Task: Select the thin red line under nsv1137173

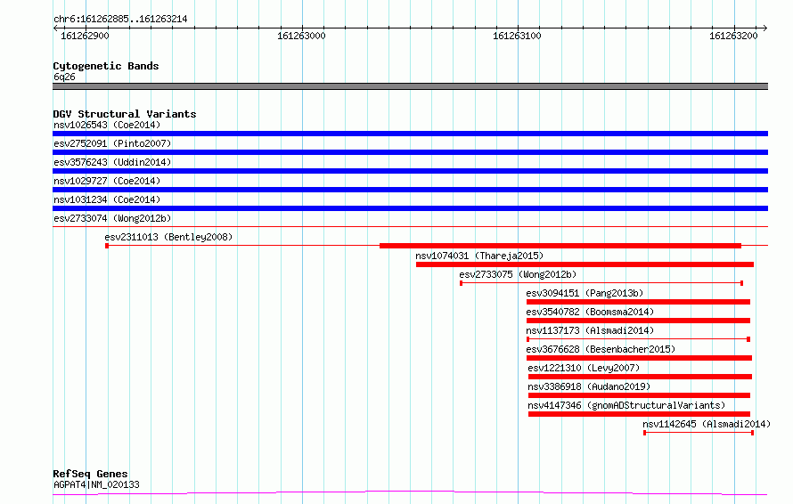Action: (638, 339)
